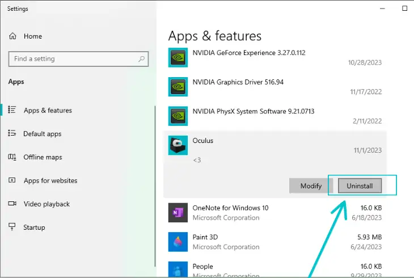Screen dimensions: 414x278
Task: Click the People 16.0 KB size
Action: 371,267
